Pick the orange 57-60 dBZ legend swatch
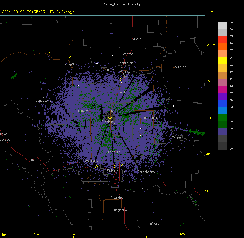 222,47
